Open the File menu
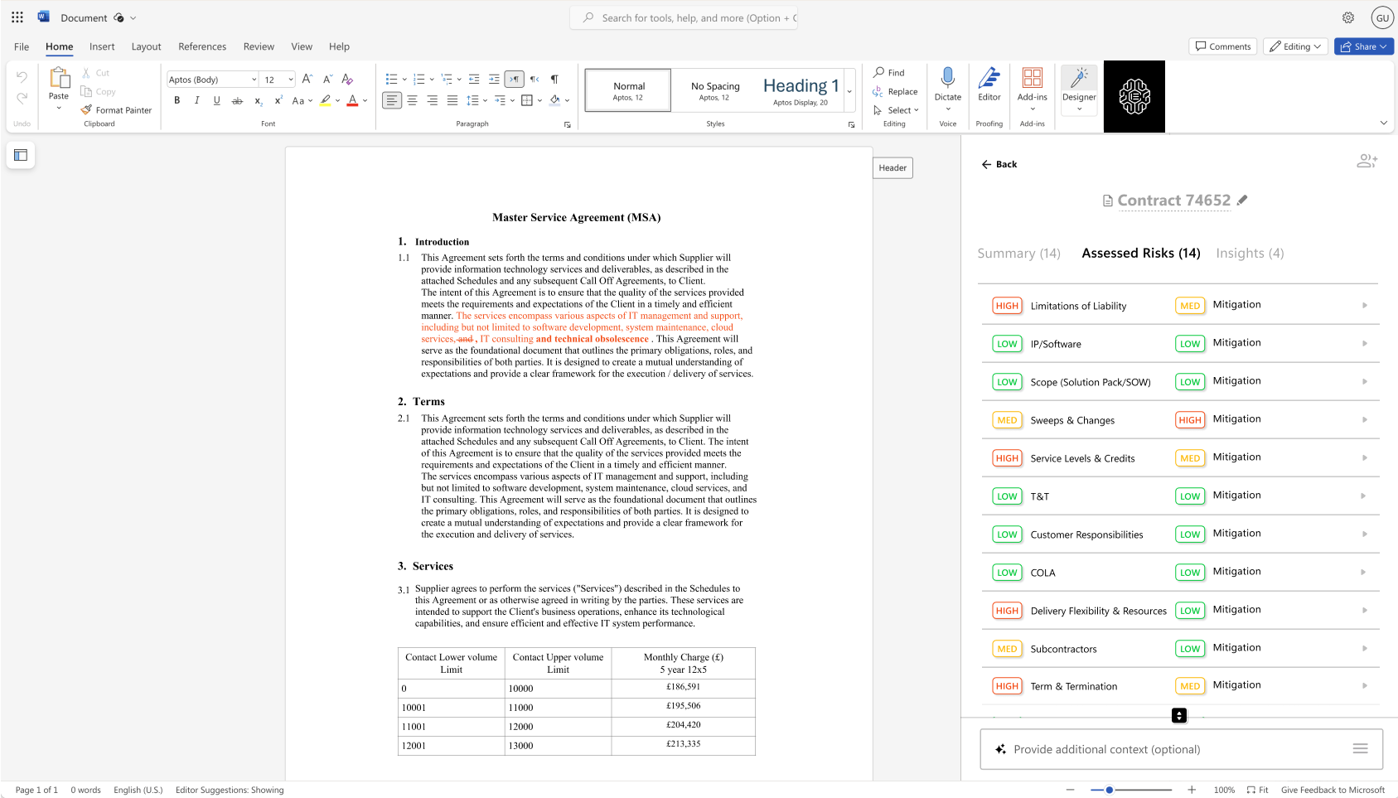This screenshot has height=798, width=1398. [x=22, y=46]
